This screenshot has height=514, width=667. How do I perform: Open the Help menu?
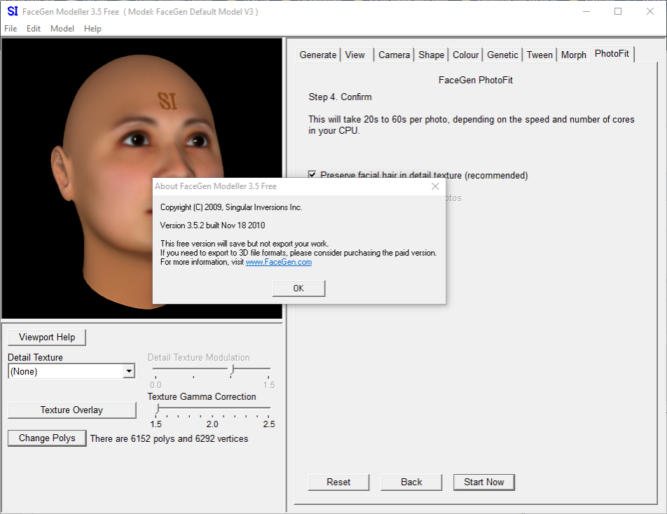tap(92, 29)
